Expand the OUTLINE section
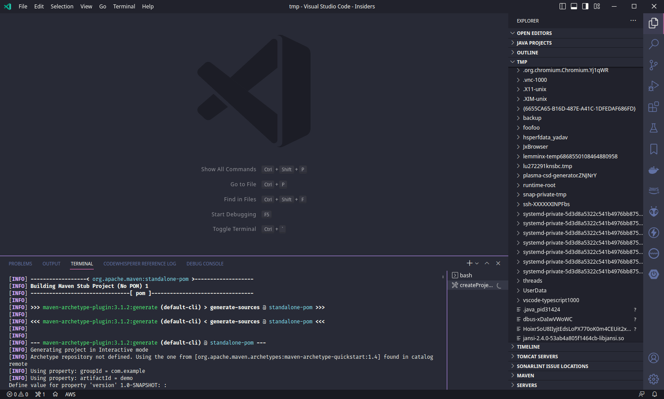This screenshot has height=399, width=664. [x=576, y=53]
